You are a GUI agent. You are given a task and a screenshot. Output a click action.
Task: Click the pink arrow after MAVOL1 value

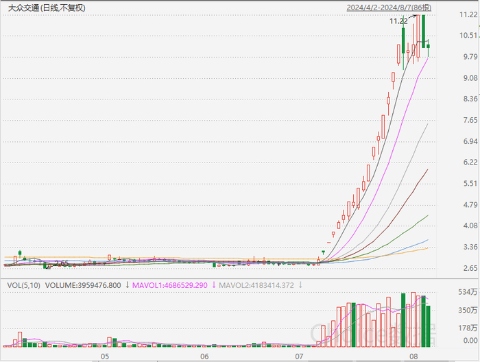[x=214, y=285]
